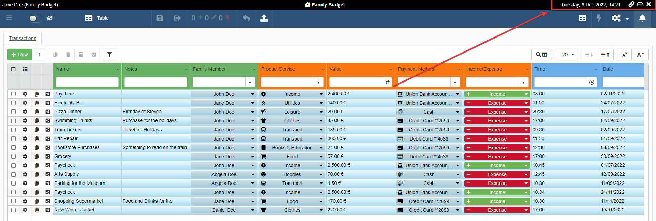Click the Name column filter field
This screenshot has height=221, width=656.
(87, 82)
